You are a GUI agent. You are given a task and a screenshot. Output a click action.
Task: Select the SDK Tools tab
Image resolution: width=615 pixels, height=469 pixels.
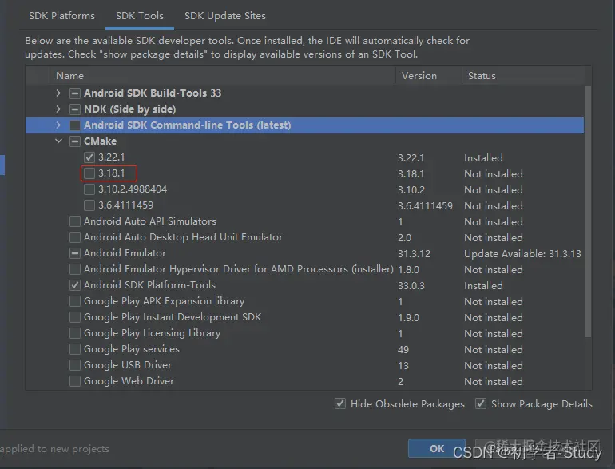(x=140, y=16)
